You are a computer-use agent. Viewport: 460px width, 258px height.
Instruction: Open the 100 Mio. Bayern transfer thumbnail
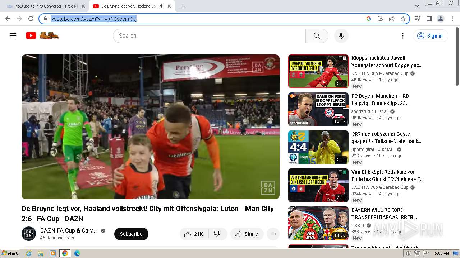(x=318, y=223)
